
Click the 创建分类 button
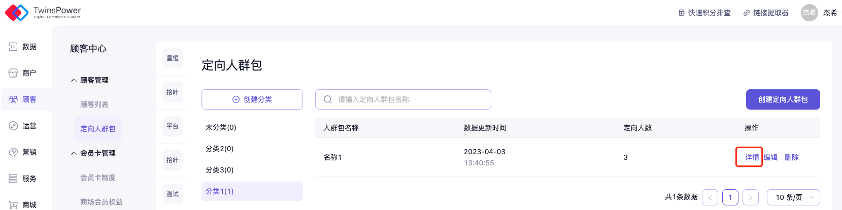pos(252,99)
